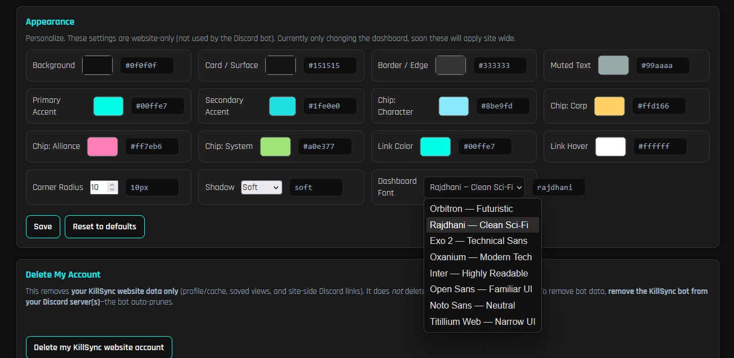Increase the Corner Radius stepper value
734x358 pixels.
pyautogui.click(x=112, y=184)
